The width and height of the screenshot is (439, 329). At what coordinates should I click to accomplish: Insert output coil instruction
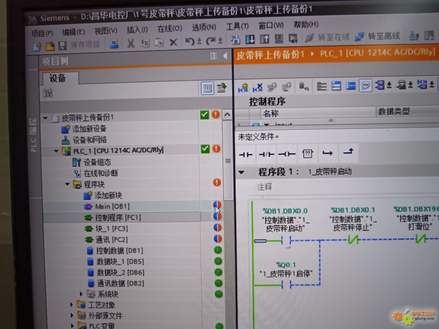click(287, 154)
